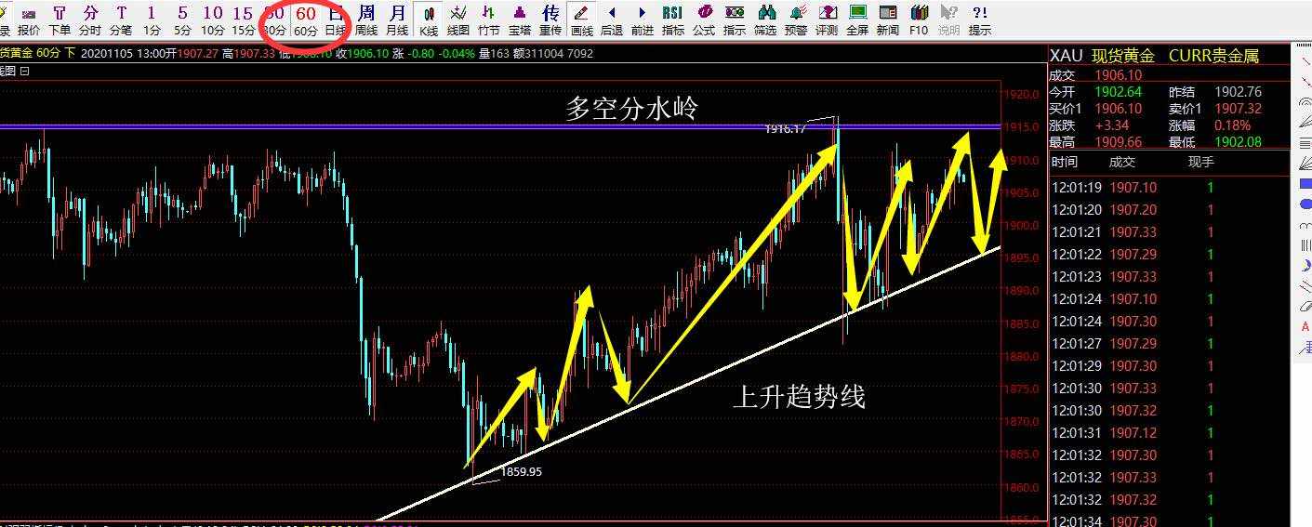
Task: Open the 新闻 news panel
Action: click(888, 20)
